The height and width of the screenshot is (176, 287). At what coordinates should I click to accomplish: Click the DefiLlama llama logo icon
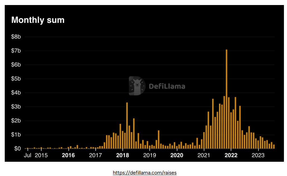[137, 86]
